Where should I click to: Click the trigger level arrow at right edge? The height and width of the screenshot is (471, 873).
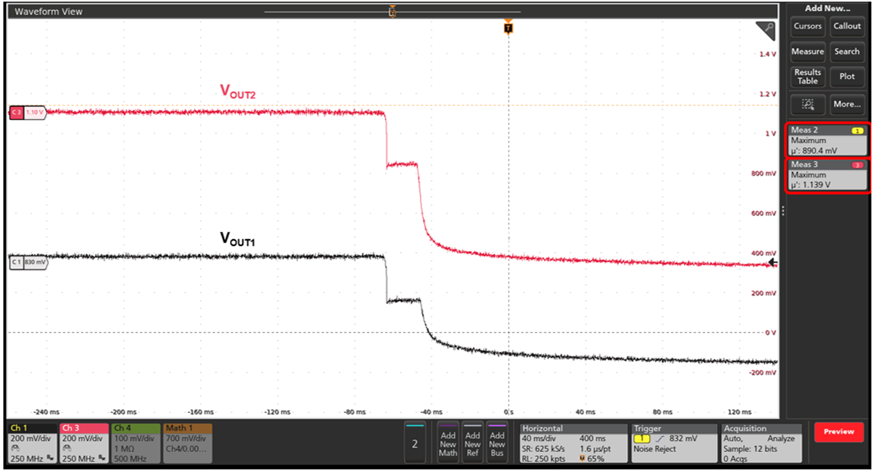pyautogui.click(x=773, y=262)
